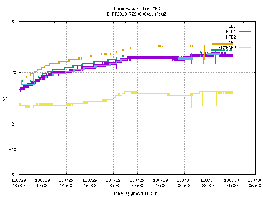
Task: Click the y-axis value -60
Action: click(13, 175)
